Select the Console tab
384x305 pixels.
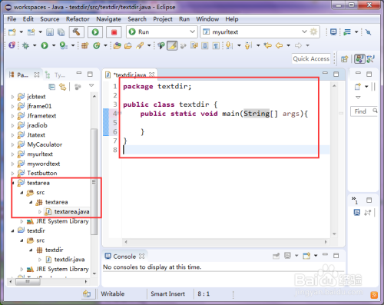[124, 257]
